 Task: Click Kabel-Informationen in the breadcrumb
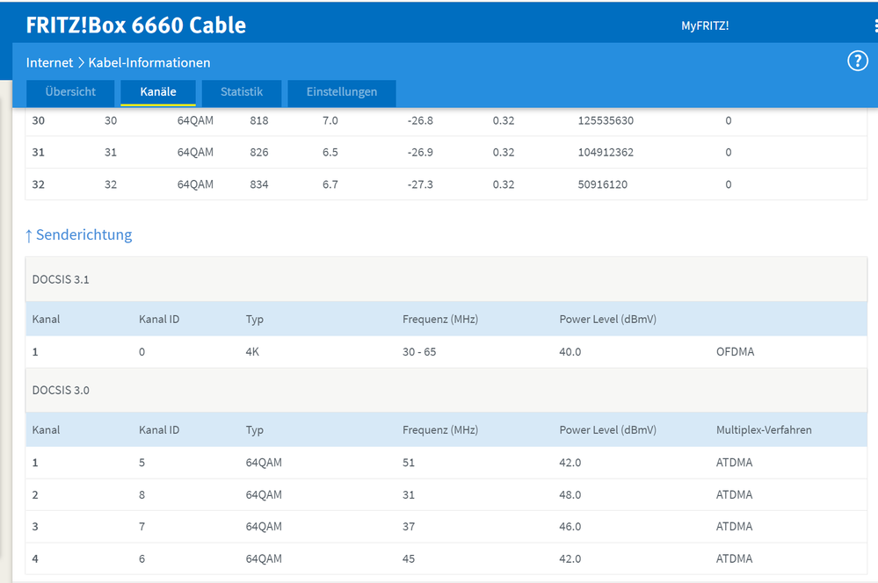[x=149, y=62]
